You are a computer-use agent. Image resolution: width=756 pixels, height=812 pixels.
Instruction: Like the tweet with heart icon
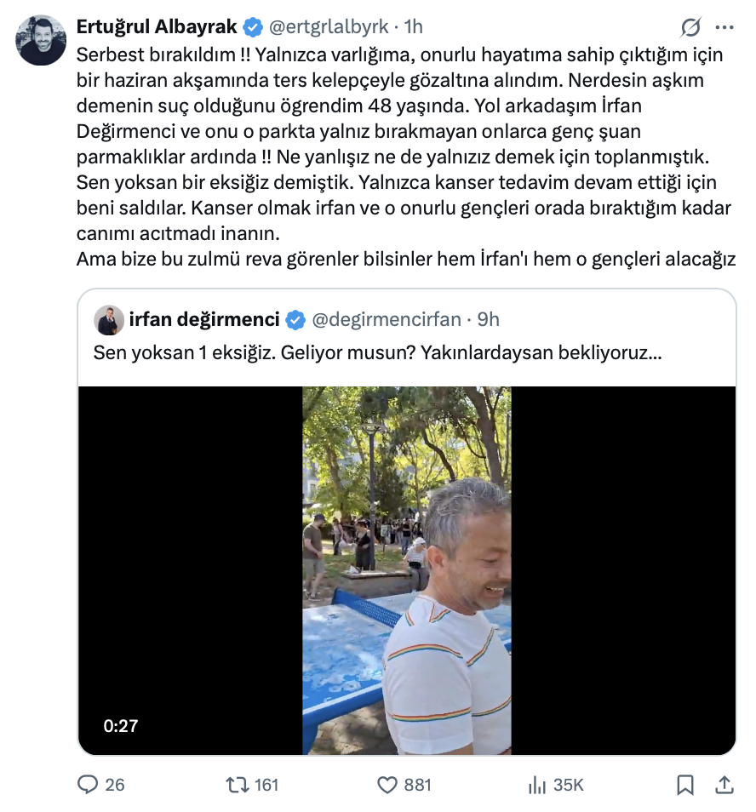point(387,785)
